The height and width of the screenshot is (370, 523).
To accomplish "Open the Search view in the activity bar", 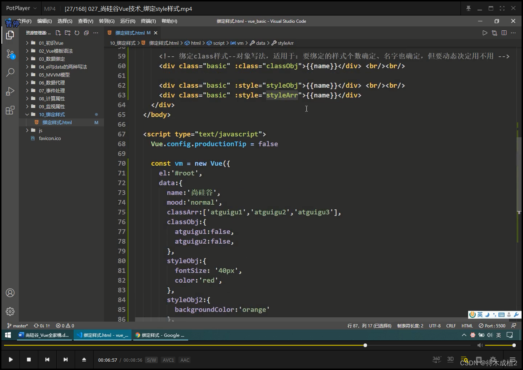I will [10, 72].
